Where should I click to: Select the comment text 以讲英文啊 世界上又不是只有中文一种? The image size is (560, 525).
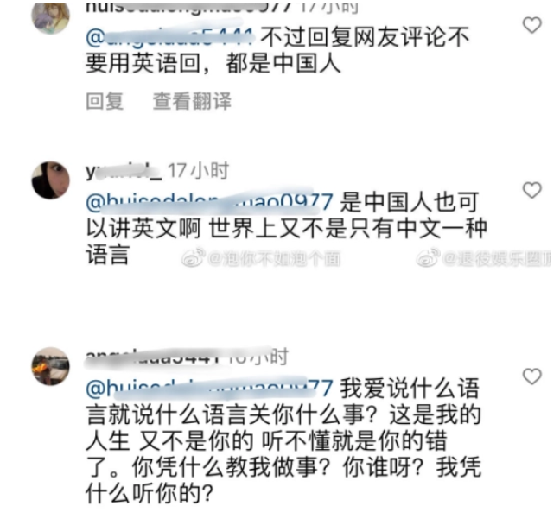(x=286, y=229)
